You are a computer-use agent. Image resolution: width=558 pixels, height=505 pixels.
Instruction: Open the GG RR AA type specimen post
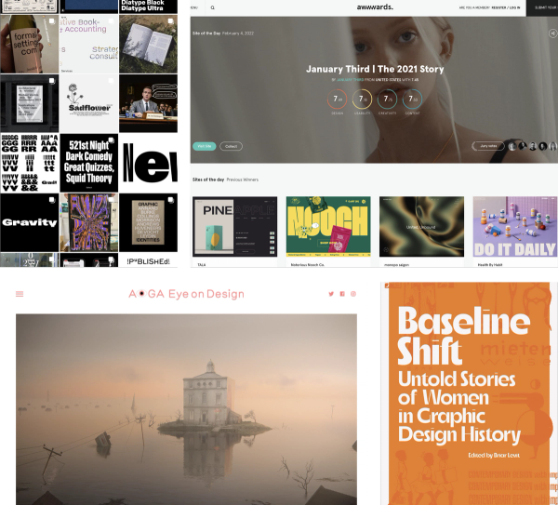click(x=30, y=163)
